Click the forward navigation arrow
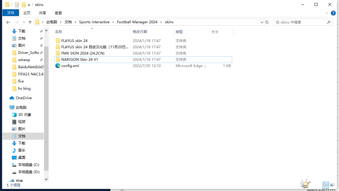The width and height of the screenshot is (339, 191). (x=17, y=22)
